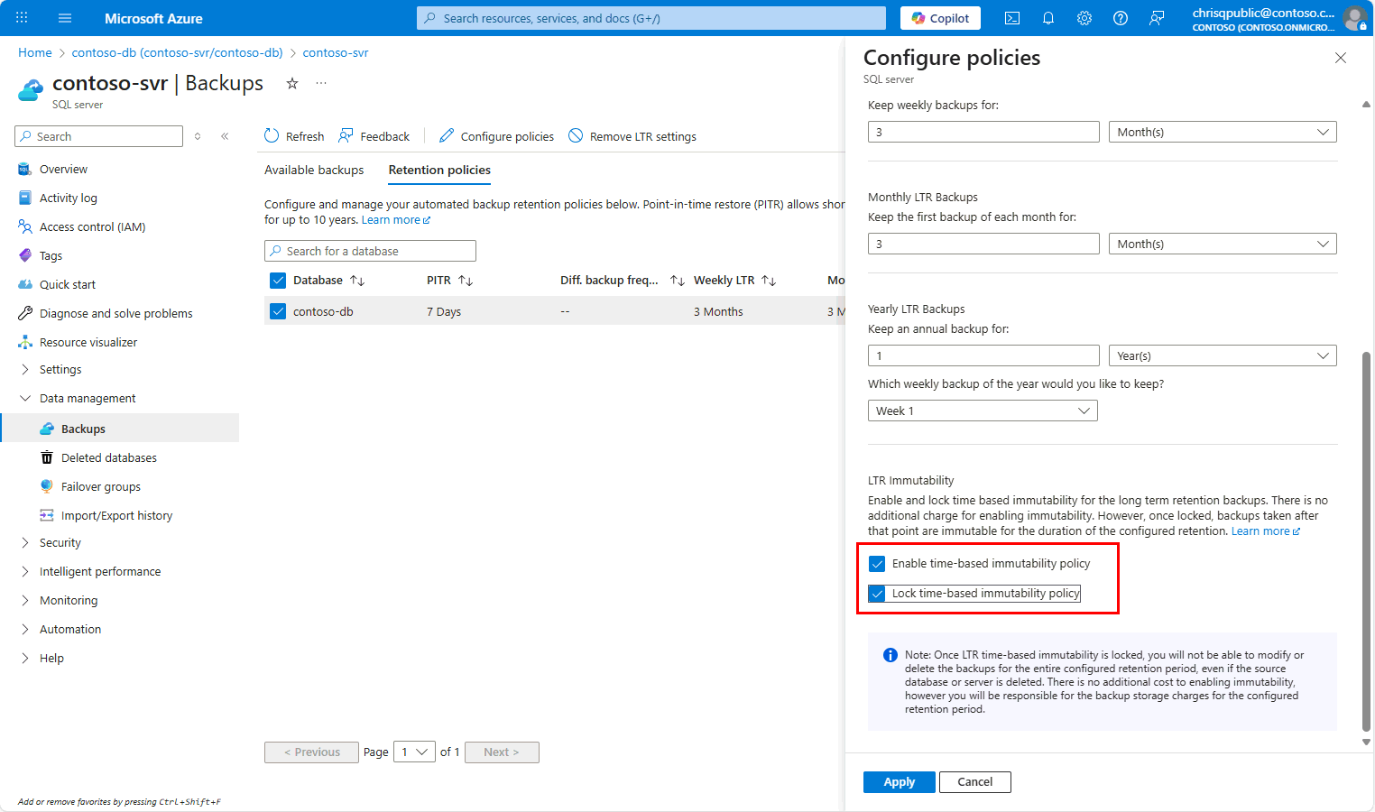Select the Retention policies tab

[439, 170]
